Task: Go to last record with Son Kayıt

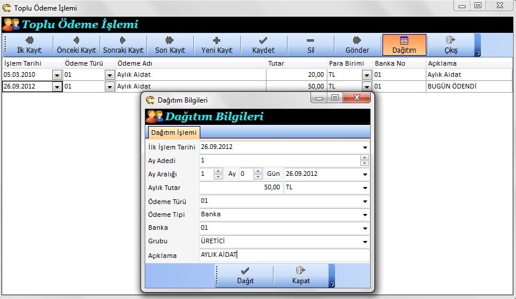Action: click(x=169, y=45)
